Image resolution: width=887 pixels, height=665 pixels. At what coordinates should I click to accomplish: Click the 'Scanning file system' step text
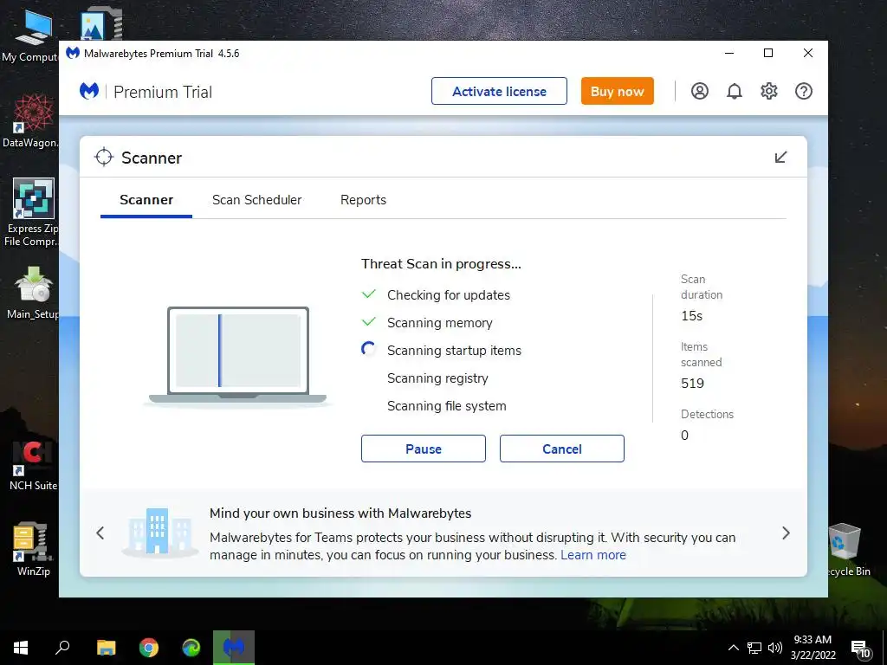coord(446,406)
